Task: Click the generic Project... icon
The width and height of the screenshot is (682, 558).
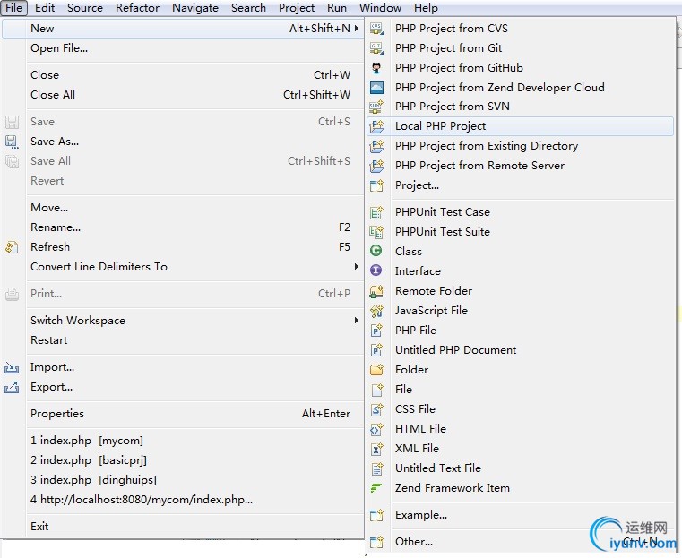Action: click(x=376, y=185)
